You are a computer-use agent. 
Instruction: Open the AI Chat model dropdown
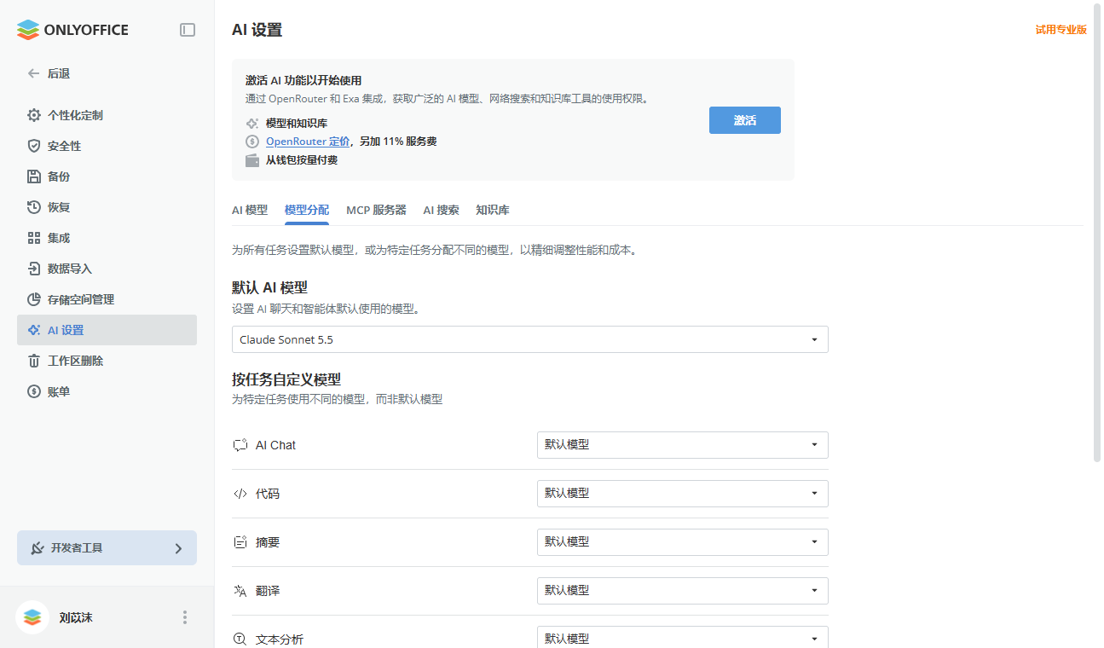(683, 445)
